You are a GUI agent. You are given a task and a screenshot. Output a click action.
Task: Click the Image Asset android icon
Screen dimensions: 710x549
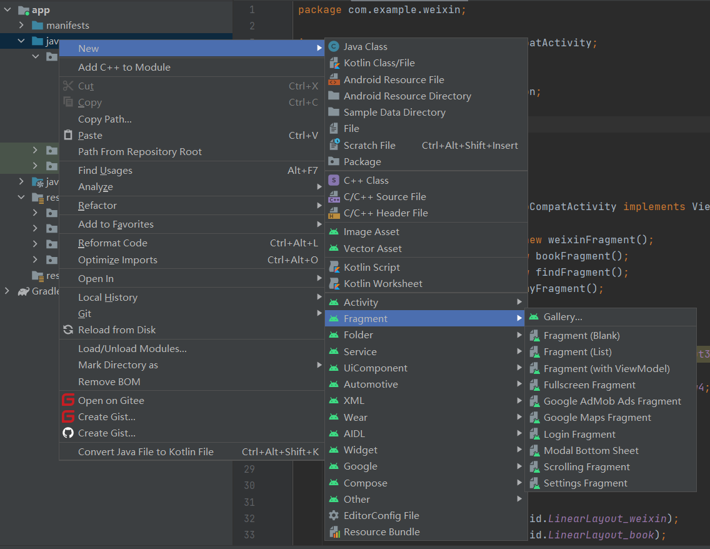[334, 232]
